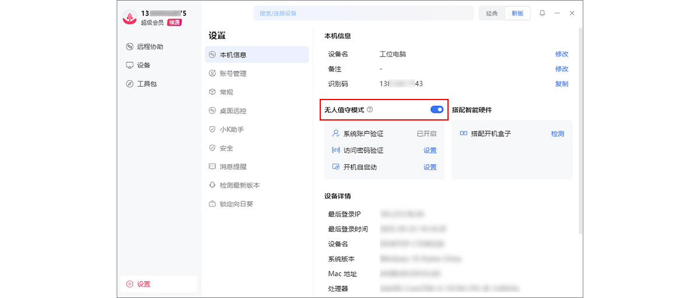The image size is (700, 298).
Task: Open 远程协助 in left sidebar
Action: click(x=149, y=47)
